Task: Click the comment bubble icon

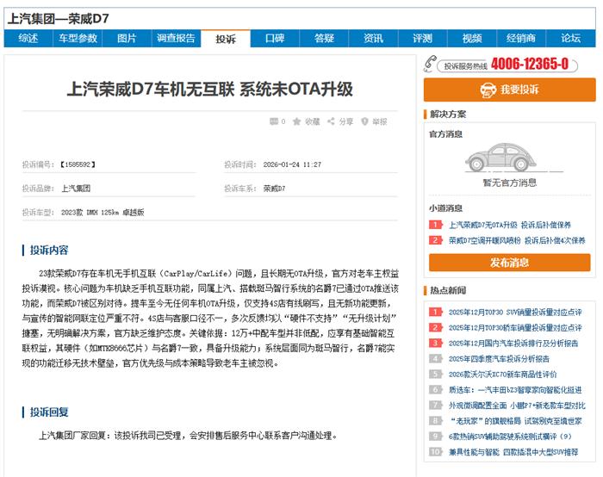Action: pos(273,122)
